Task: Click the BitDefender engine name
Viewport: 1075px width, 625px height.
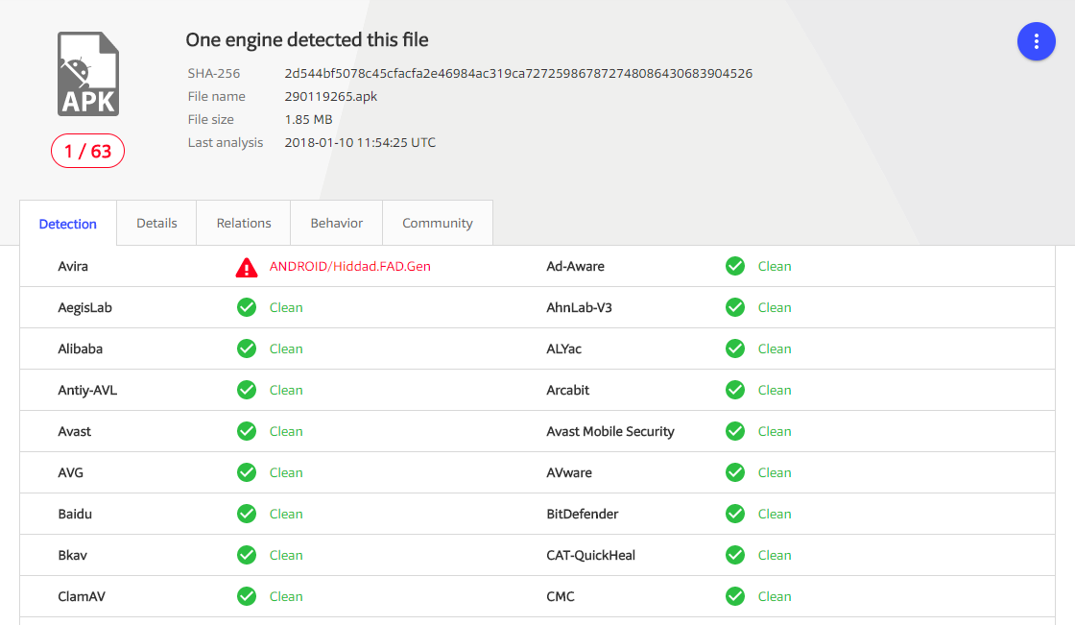Action: (x=582, y=514)
